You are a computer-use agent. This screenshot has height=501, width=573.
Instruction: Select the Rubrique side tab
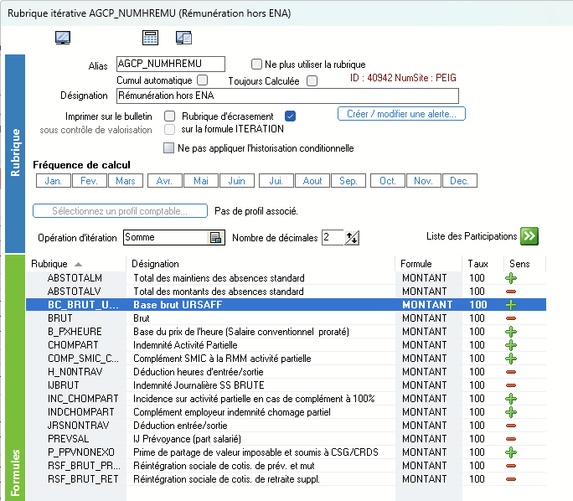pyautogui.click(x=15, y=151)
